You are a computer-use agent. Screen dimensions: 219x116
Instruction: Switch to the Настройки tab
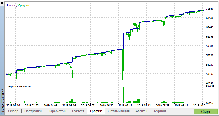33,111
